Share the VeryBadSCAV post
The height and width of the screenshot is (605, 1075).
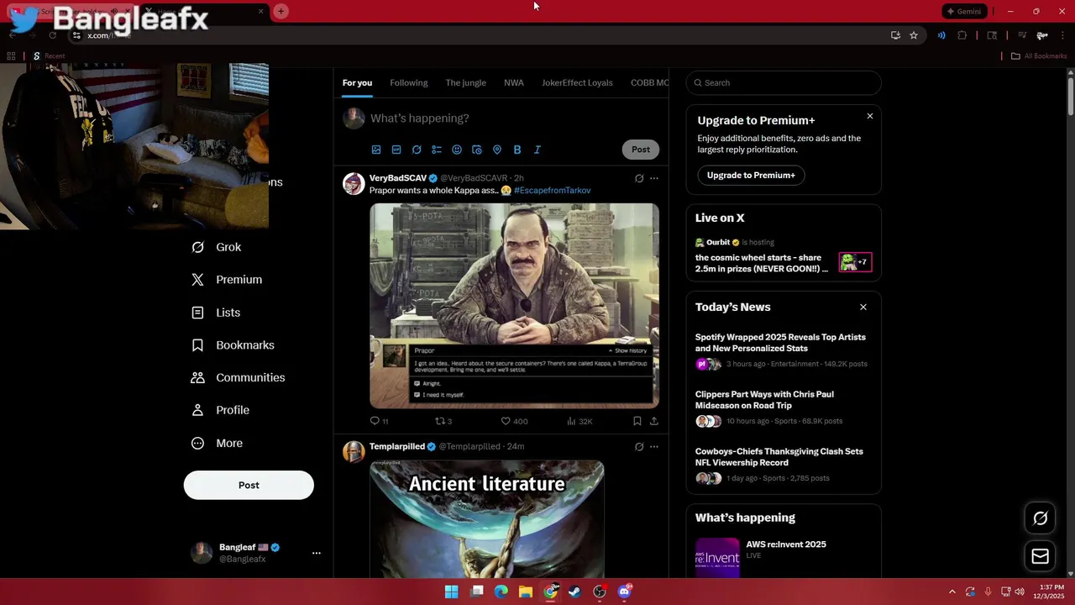click(654, 421)
